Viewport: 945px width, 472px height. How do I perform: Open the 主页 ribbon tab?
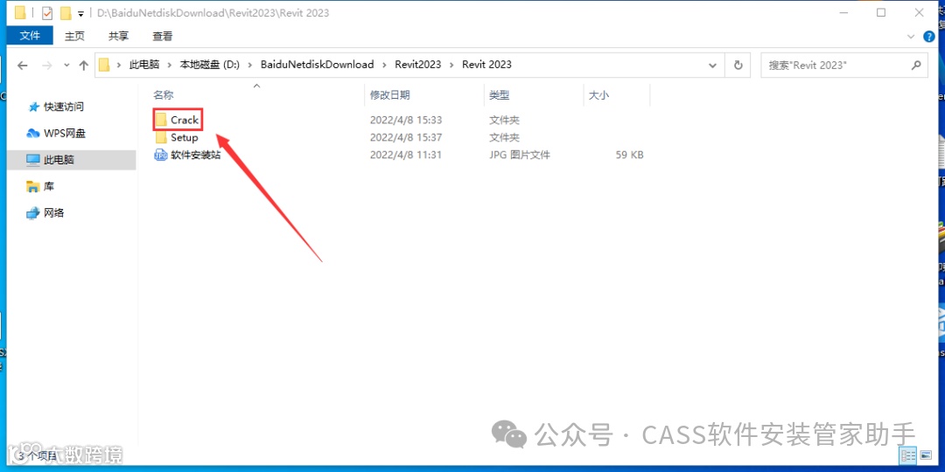click(74, 36)
